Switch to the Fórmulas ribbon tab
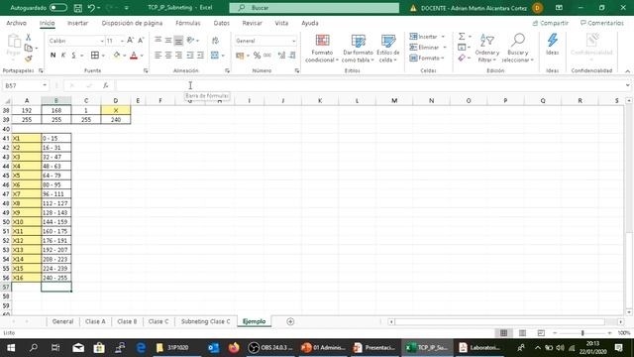This screenshot has height=357, width=634. point(188,23)
